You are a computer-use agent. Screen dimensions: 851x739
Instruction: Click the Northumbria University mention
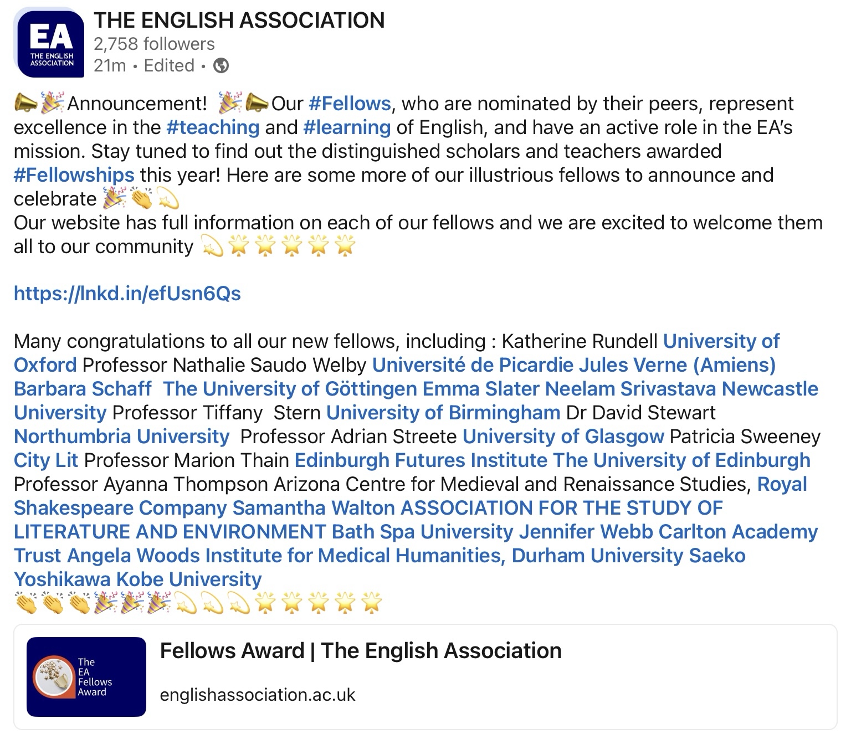click(x=121, y=437)
